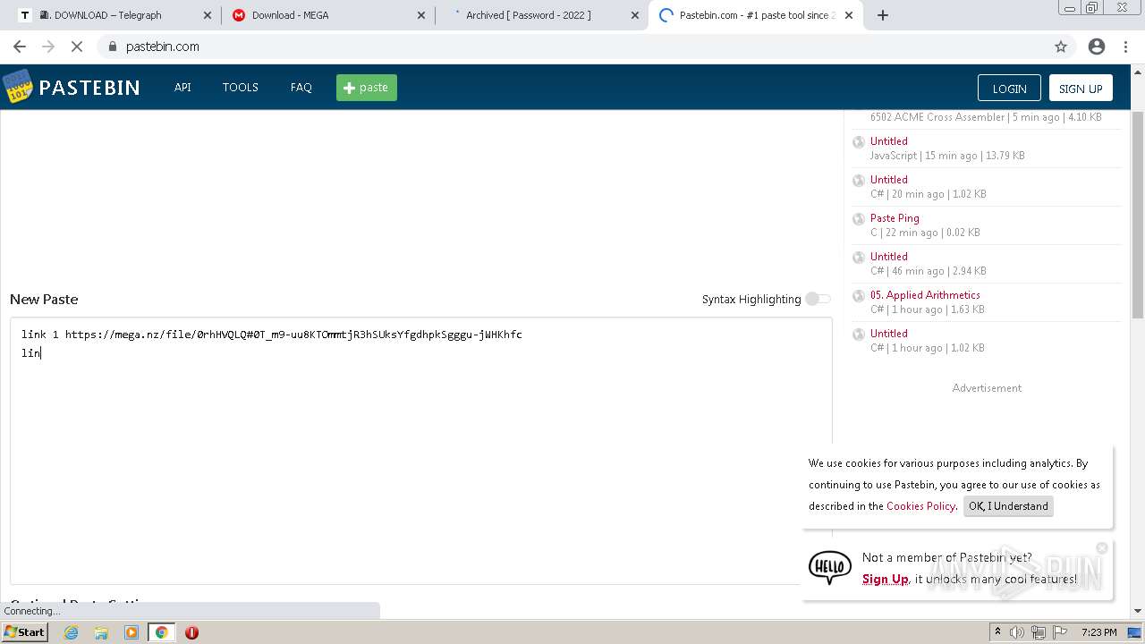
Task: Open a new browser tab
Action: coord(883,15)
